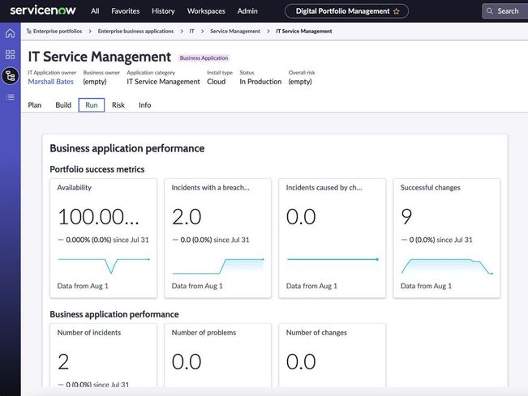528x396 pixels.
Task: Open the All menu
Action: click(x=95, y=11)
